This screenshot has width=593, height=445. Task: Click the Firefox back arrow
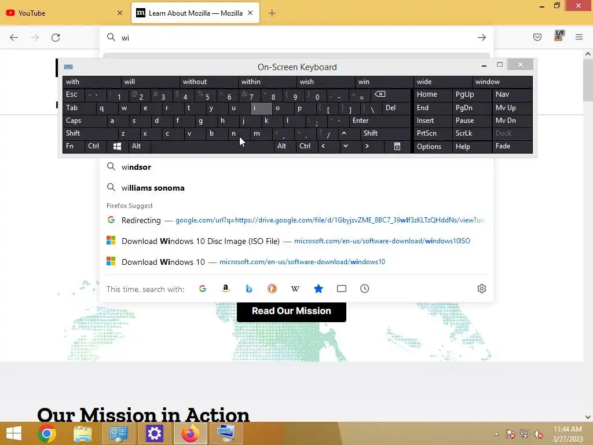[14, 38]
